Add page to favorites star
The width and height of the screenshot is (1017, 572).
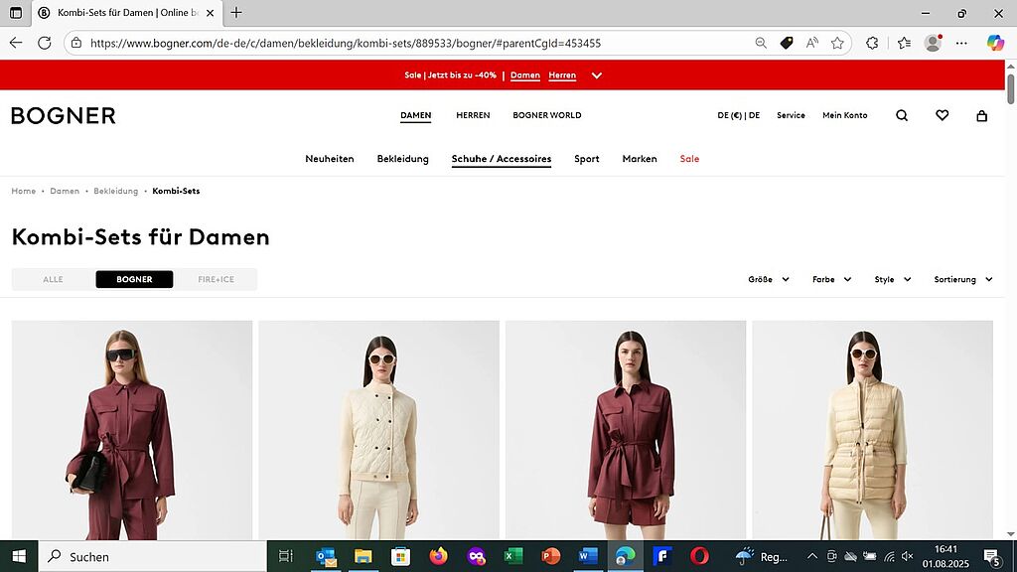pos(837,43)
